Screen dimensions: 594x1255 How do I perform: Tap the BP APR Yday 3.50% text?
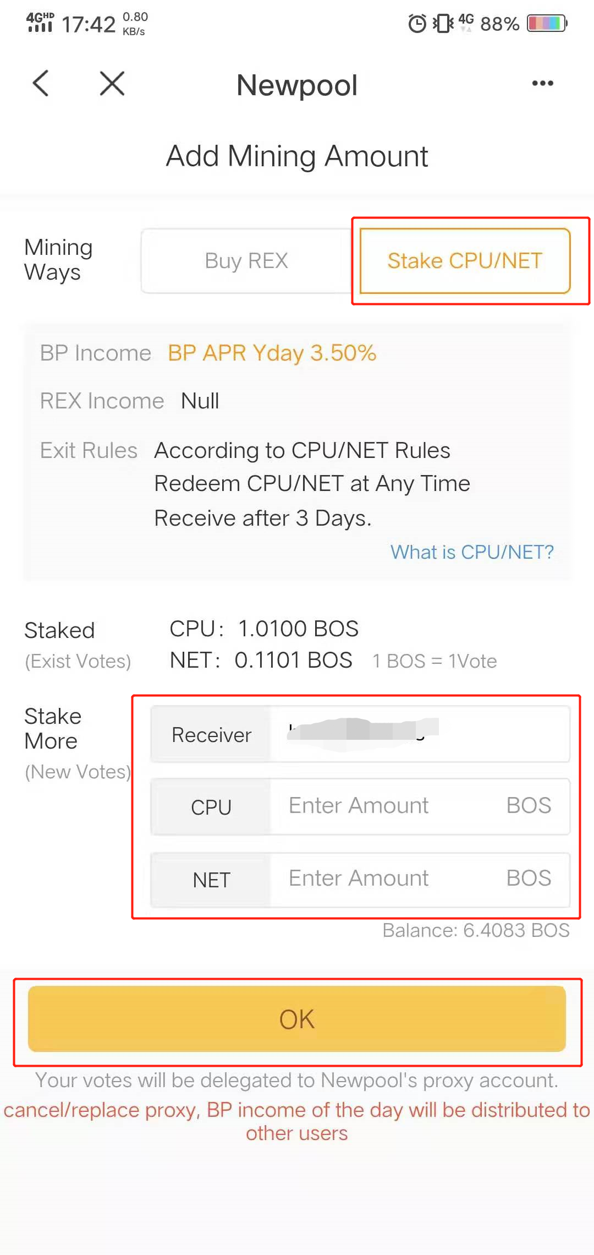[x=272, y=353]
